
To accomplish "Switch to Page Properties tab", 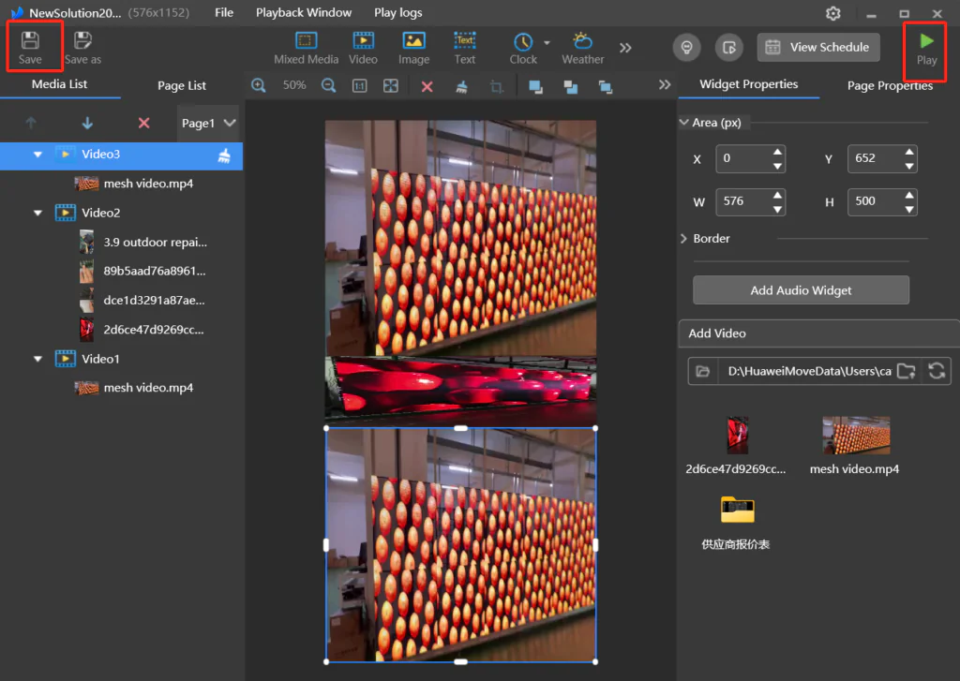I will [889, 85].
